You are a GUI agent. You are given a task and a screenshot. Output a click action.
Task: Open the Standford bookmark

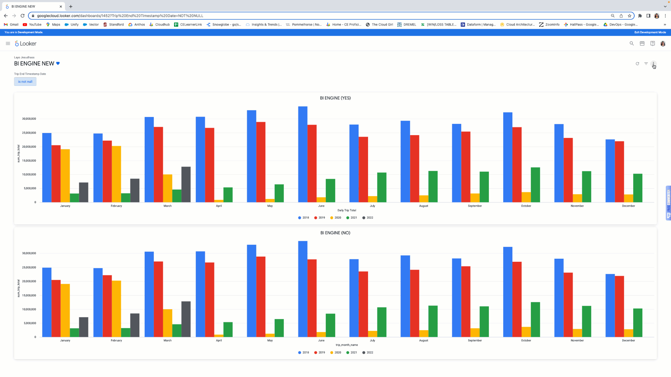coord(114,24)
